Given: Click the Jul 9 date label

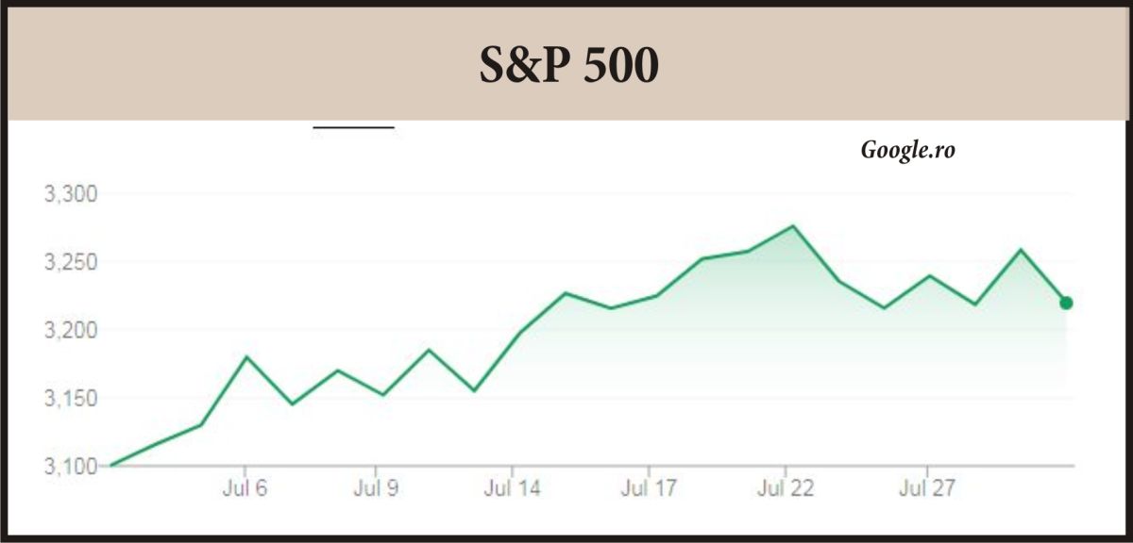Looking at the screenshot, I should 376,488.
